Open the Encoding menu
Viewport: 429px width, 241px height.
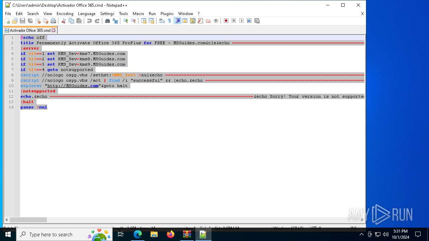(x=65, y=14)
